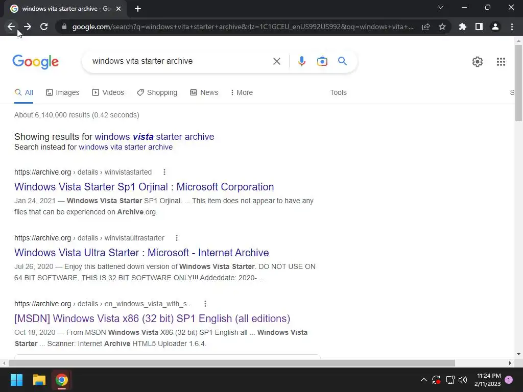The height and width of the screenshot is (392, 523).
Task: Click the horizontal scrollbar thumb
Action: point(232,363)
